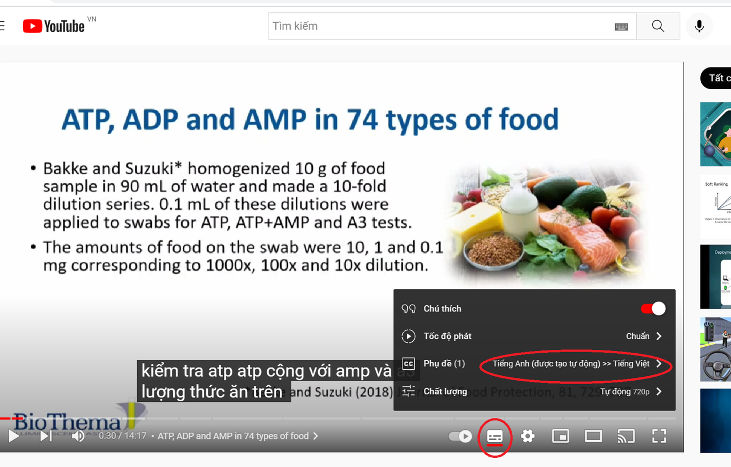731x467 pixels.
Task: Start voice search with the microphone icon
Action: coord(699,26)
